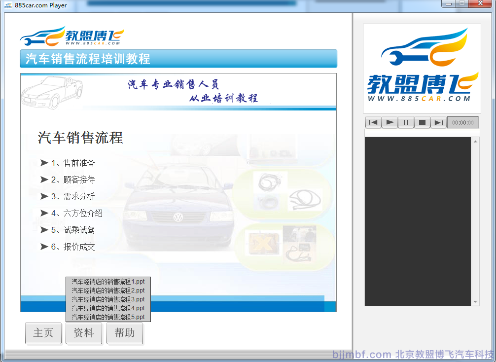Skip to next track button
This screenshot has width=496, height=362.
click(x=438, y=122)
